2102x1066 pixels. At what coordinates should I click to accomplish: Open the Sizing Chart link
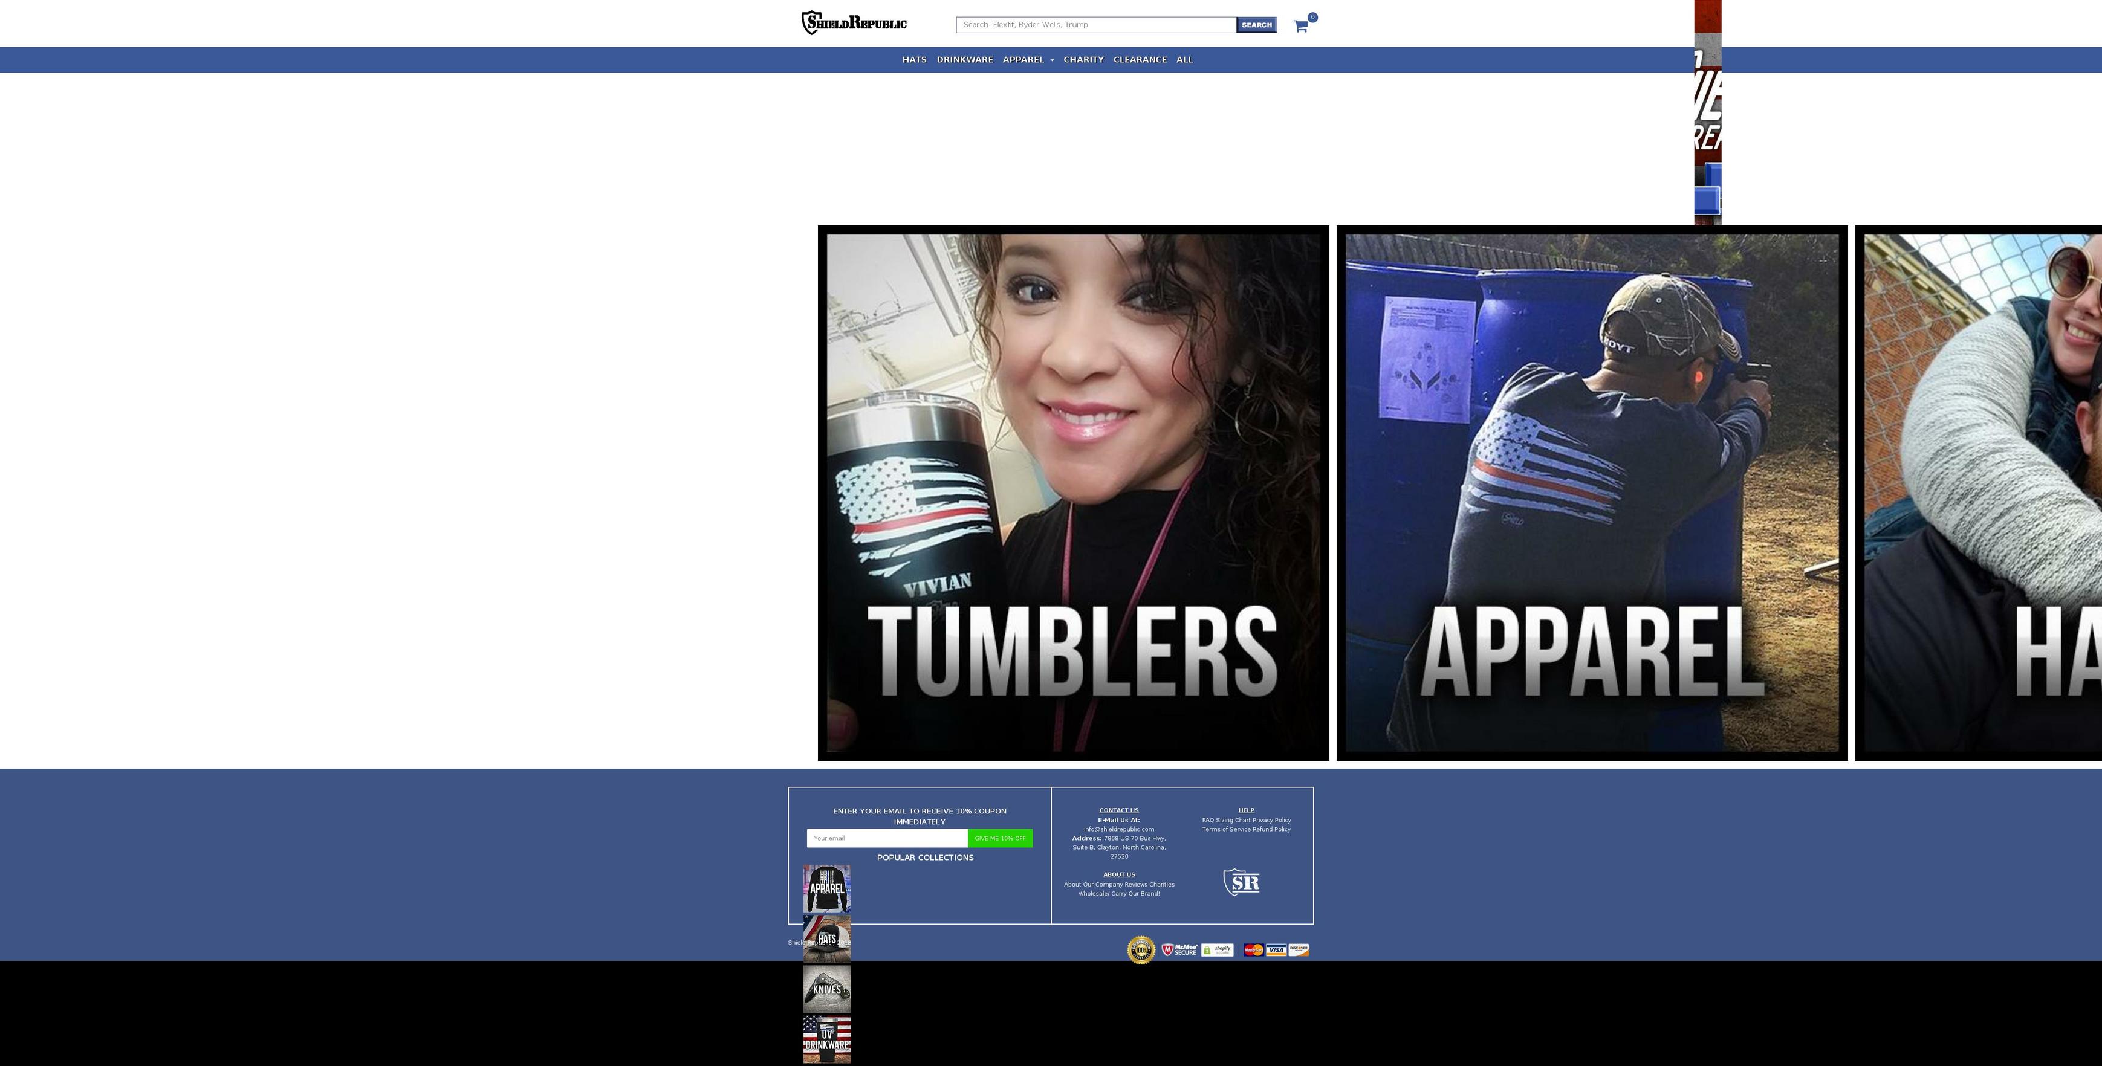pyautogui.click(x=1233, y=821)
